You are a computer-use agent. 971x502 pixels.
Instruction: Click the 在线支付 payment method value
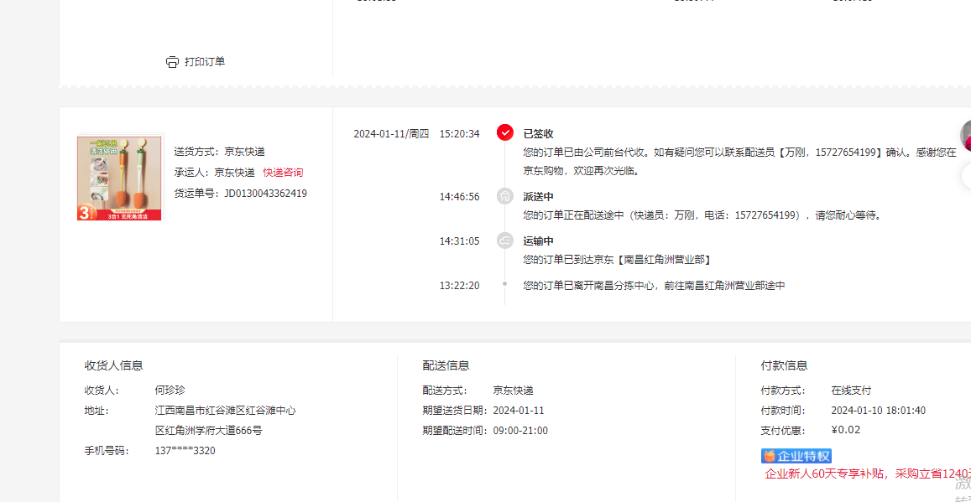[x=851, y=391]
